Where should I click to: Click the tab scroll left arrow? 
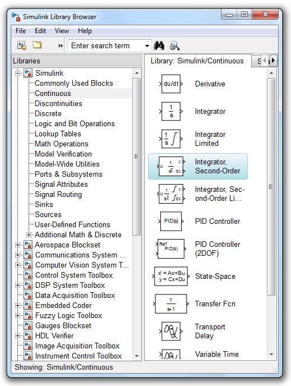[x=265, y=61]
